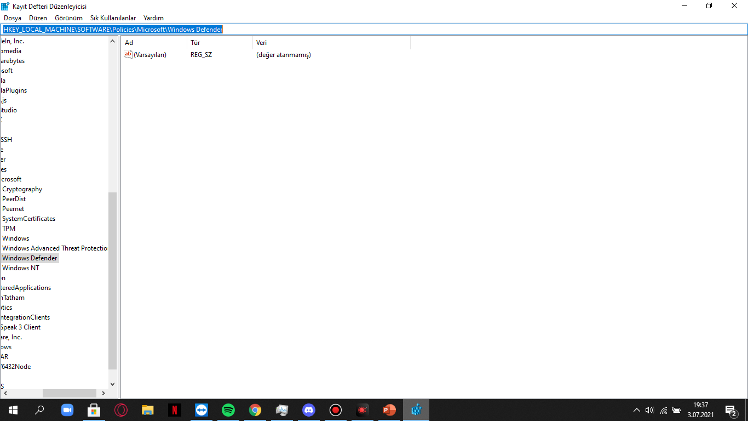Click the Registry Editor taskbar icon
Viewport: 748px width, 421px height.
[416, 410]
